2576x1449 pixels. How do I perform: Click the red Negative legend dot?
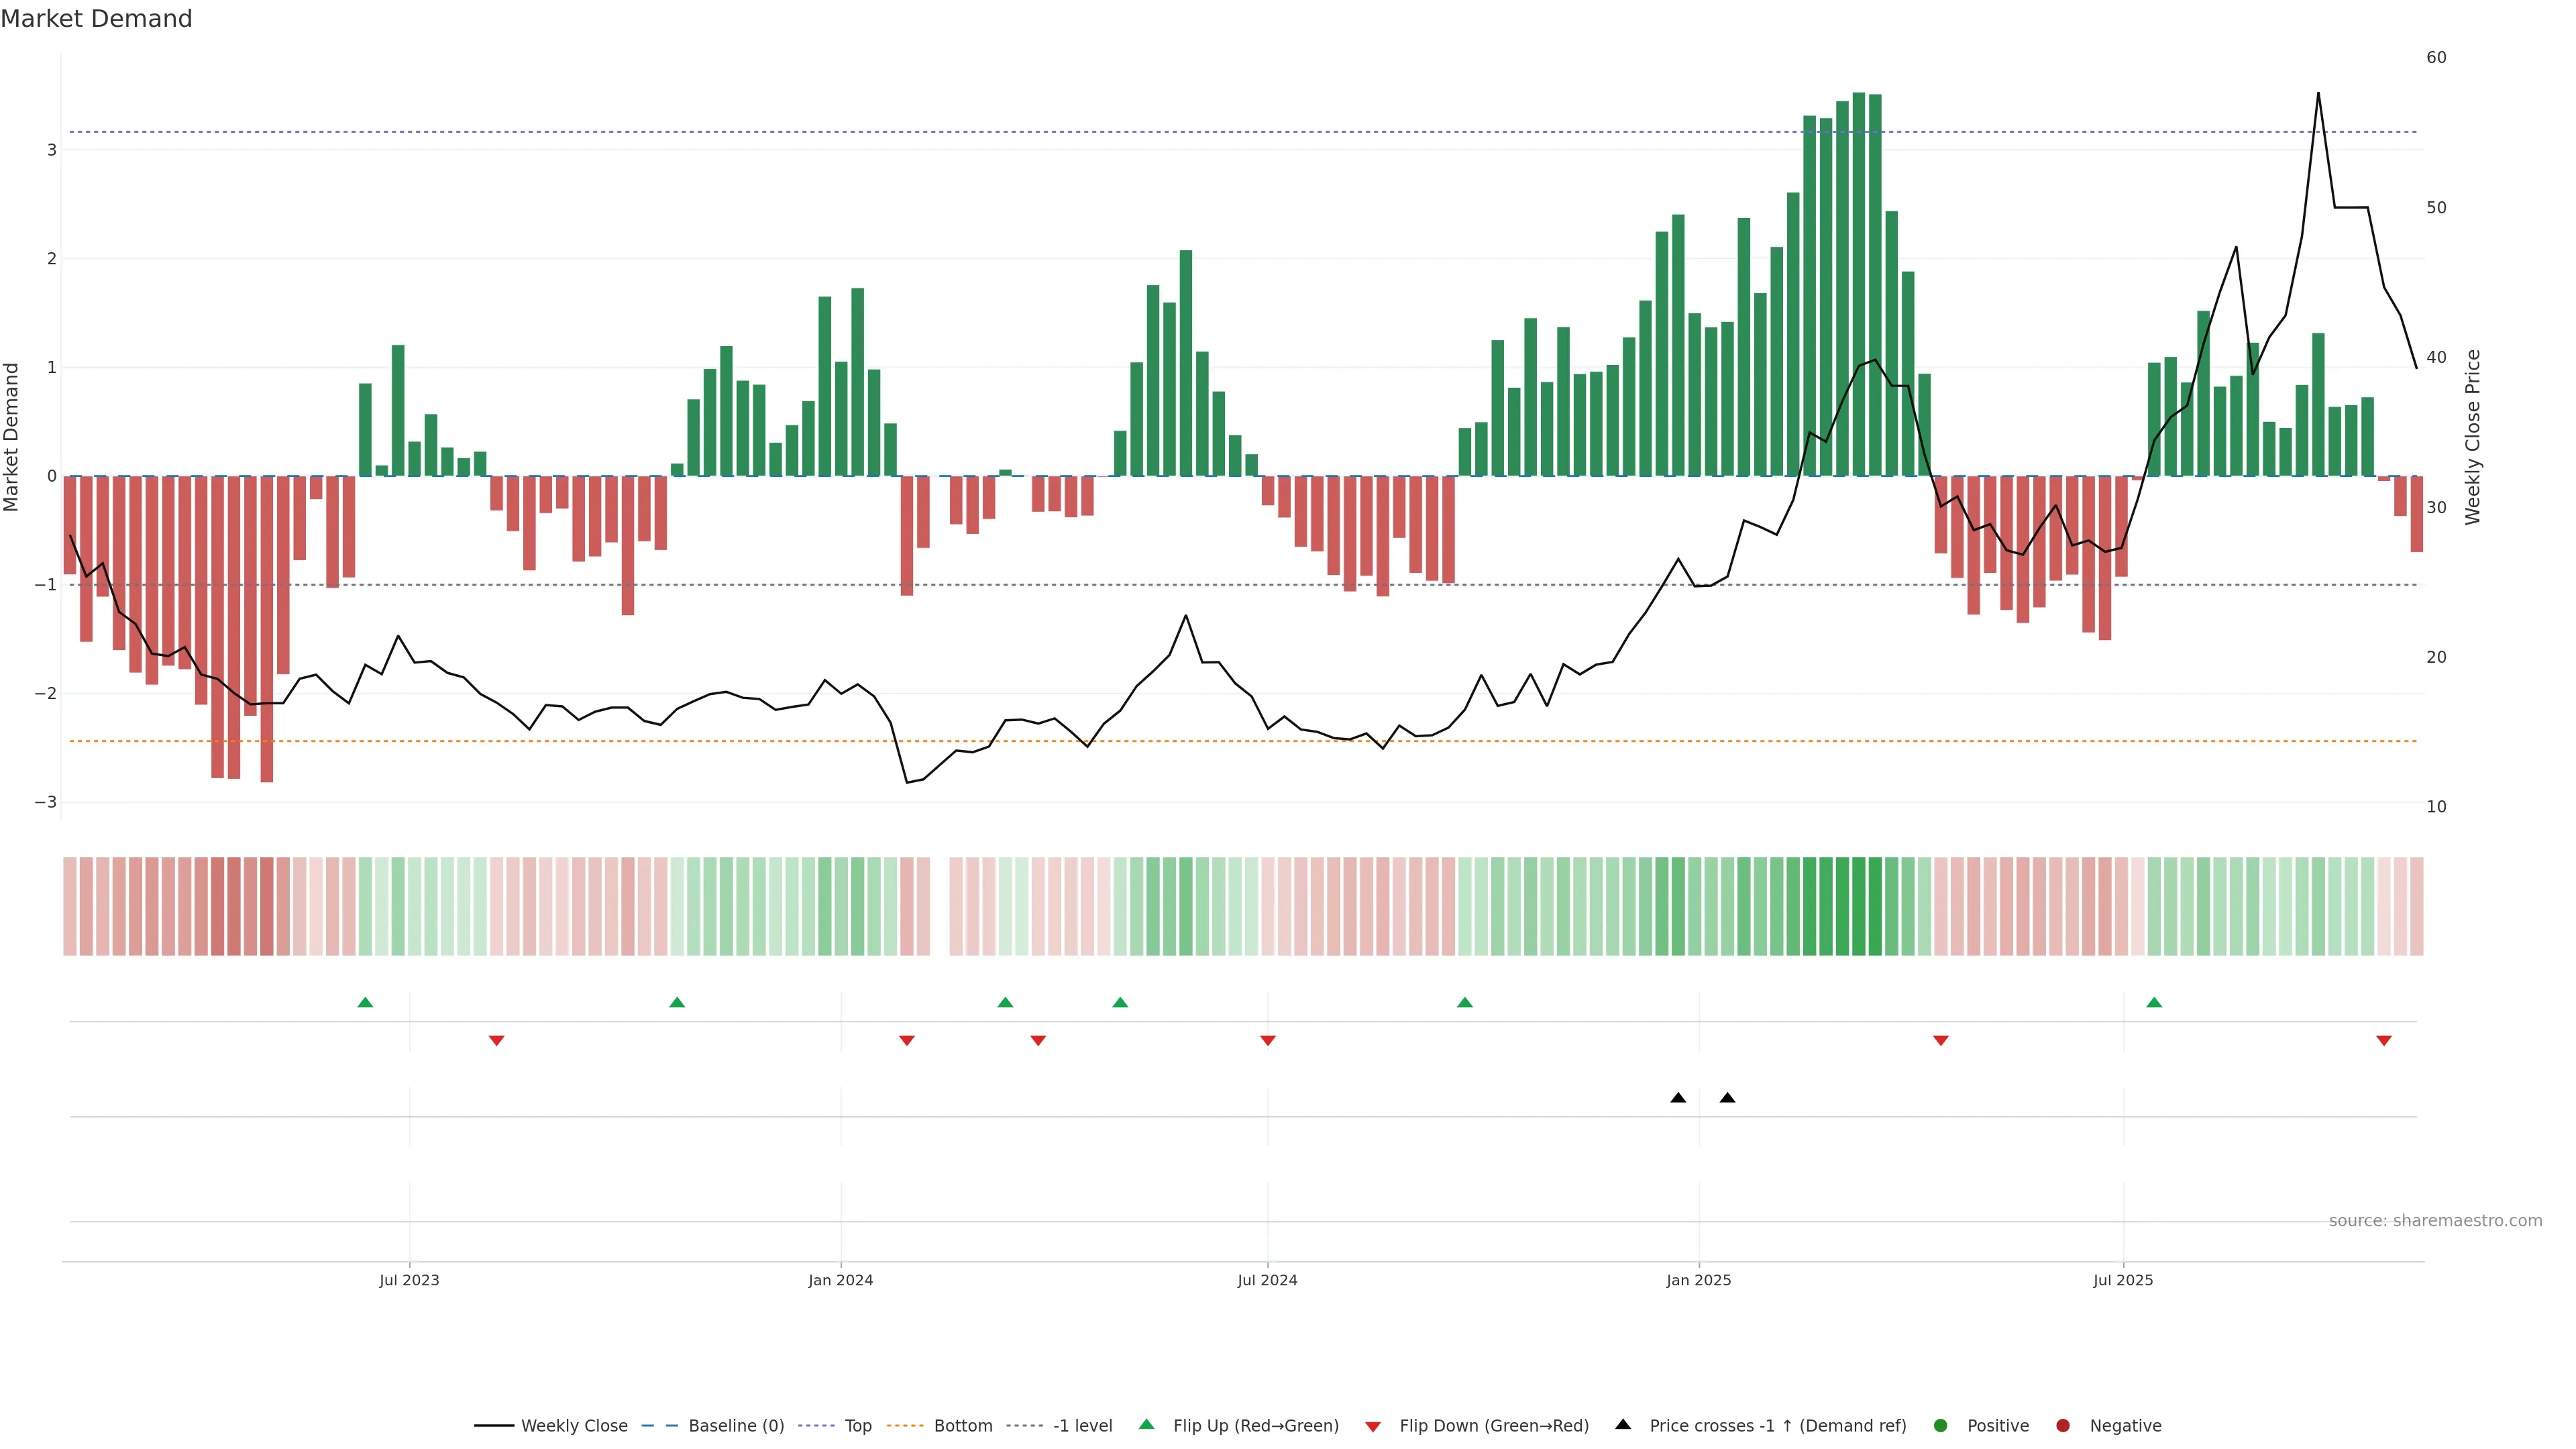point(2063,1425)
